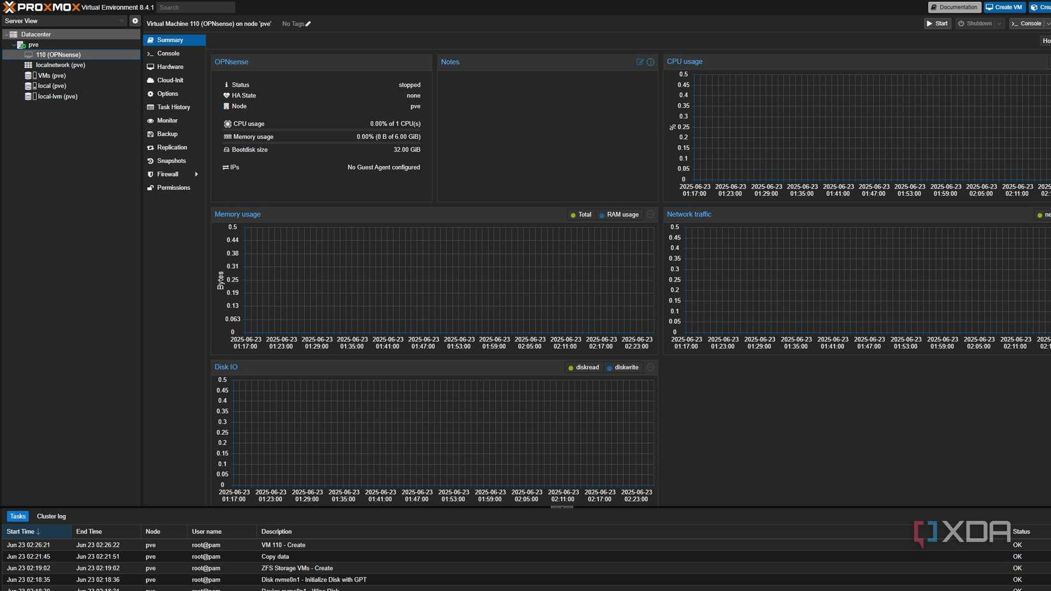Click 'ZFS Storage VMs - Create' task

coord(527,568)
